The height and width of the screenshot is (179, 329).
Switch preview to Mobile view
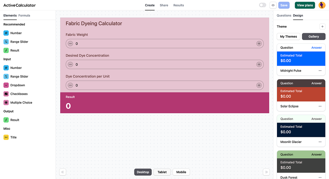click(181, 172)
